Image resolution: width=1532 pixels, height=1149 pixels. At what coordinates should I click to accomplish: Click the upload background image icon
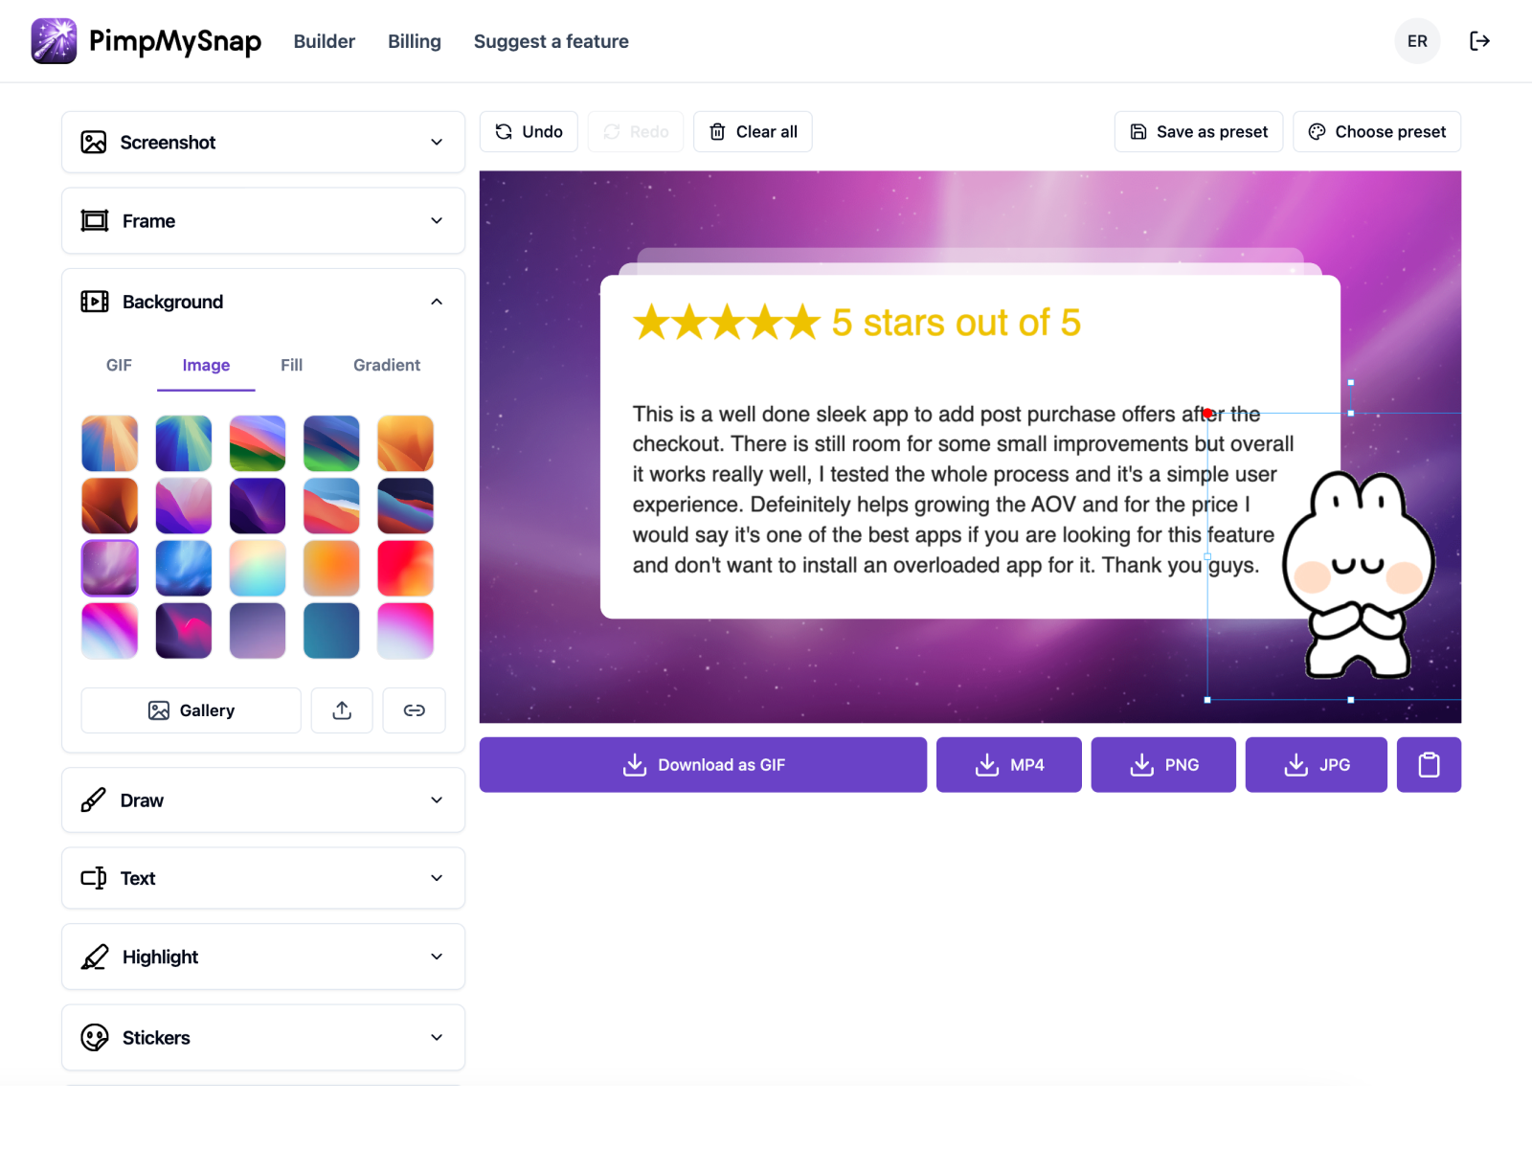tap(342, 710)
